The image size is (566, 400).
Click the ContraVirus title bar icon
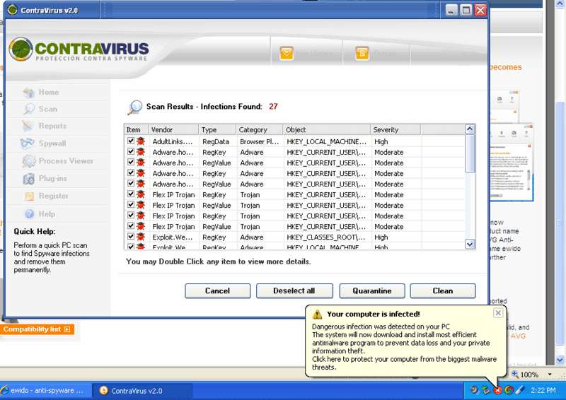tap(12, 10)
